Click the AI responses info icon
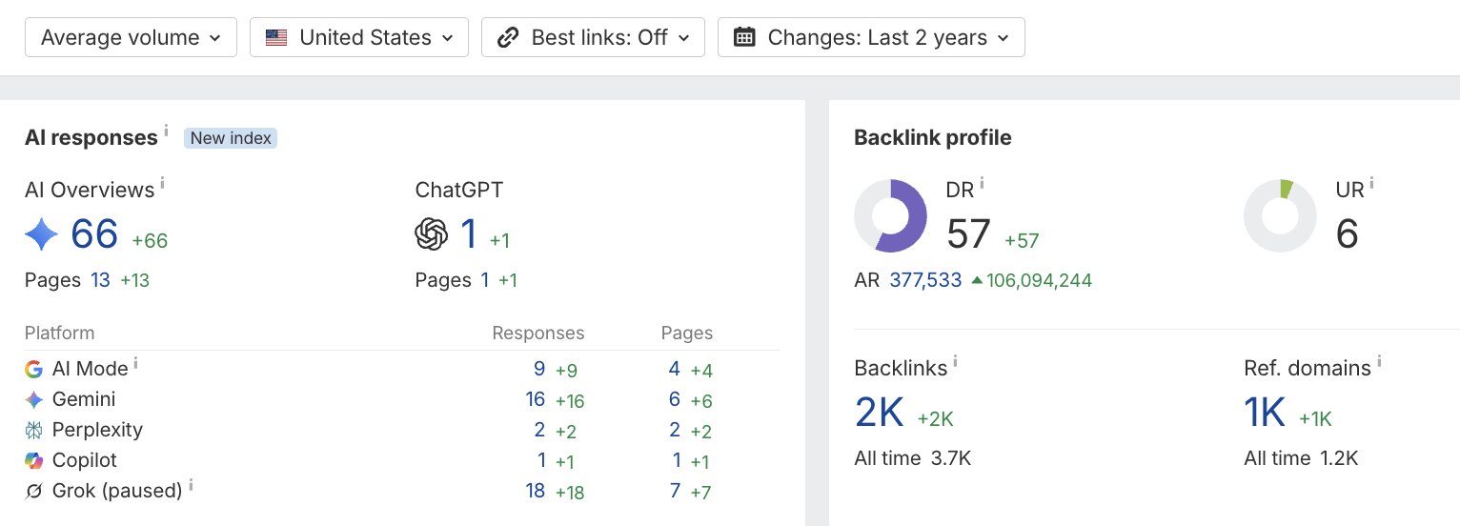This screenshot has width=1460, height=526. coord(166,131)
